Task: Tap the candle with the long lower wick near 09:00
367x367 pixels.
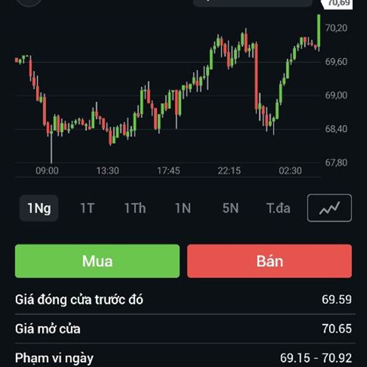Action: [51, 144]
